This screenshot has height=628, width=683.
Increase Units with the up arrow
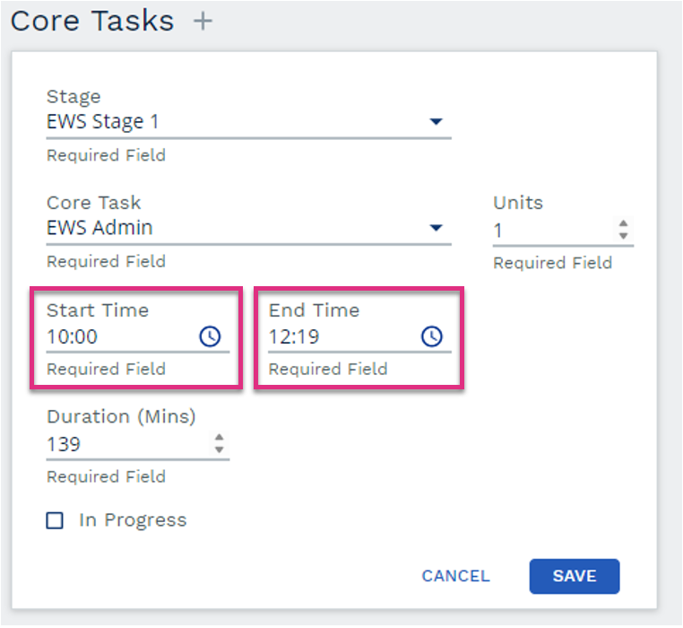coord(623,223)
